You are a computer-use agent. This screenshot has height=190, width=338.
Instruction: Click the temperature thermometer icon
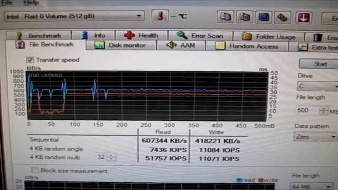click(160, 16)
